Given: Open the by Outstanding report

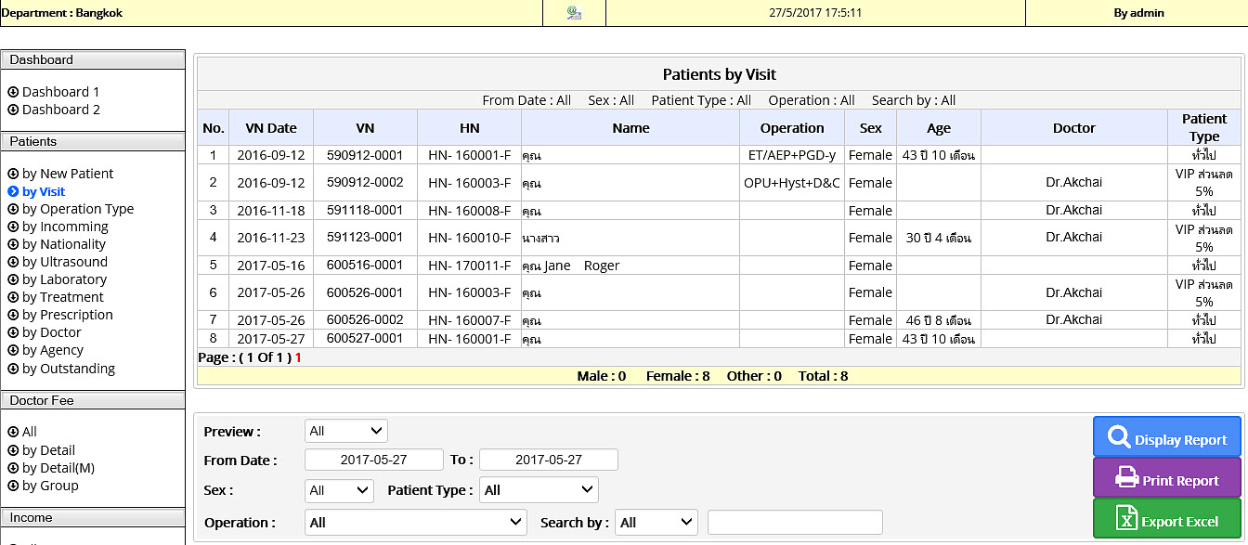Looking at the screenshot, I should 69,369.
